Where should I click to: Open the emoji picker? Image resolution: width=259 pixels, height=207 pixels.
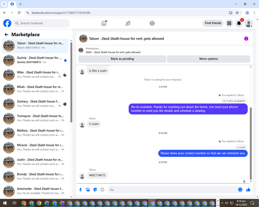(x=240, y=190)
